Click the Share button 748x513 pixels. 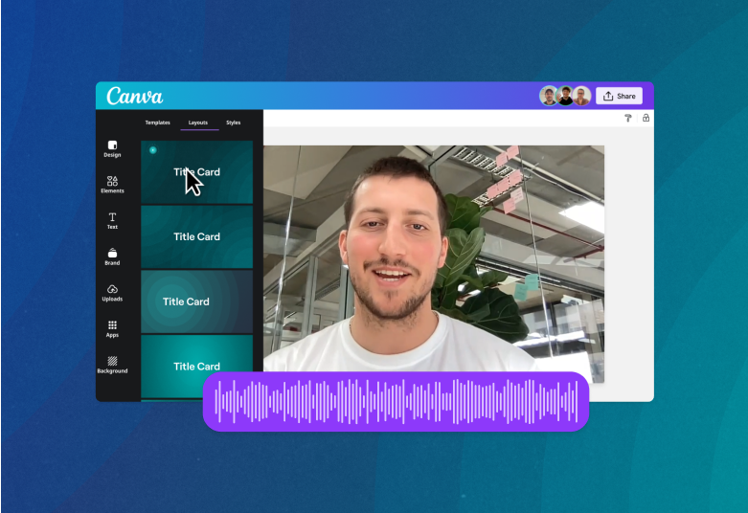620,96
